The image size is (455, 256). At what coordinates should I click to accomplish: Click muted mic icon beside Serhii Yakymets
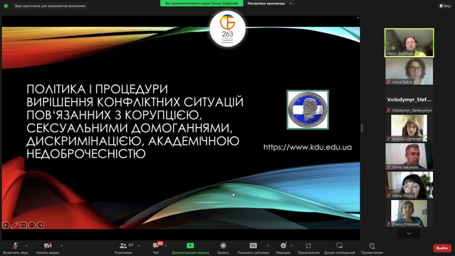[x=388, y=167]
